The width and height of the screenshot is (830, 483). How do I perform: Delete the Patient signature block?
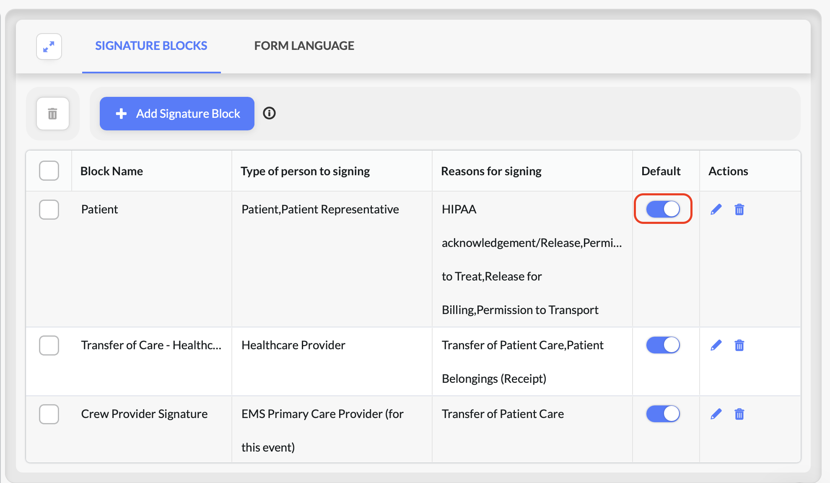click(x=739, y=209)
